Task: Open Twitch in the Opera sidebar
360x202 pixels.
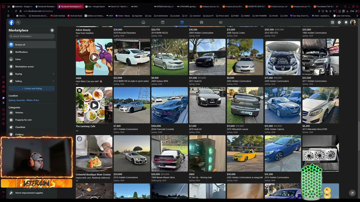Action: coord(3,98)
